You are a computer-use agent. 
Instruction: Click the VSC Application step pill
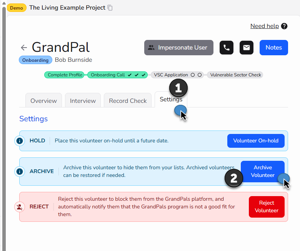177,75
